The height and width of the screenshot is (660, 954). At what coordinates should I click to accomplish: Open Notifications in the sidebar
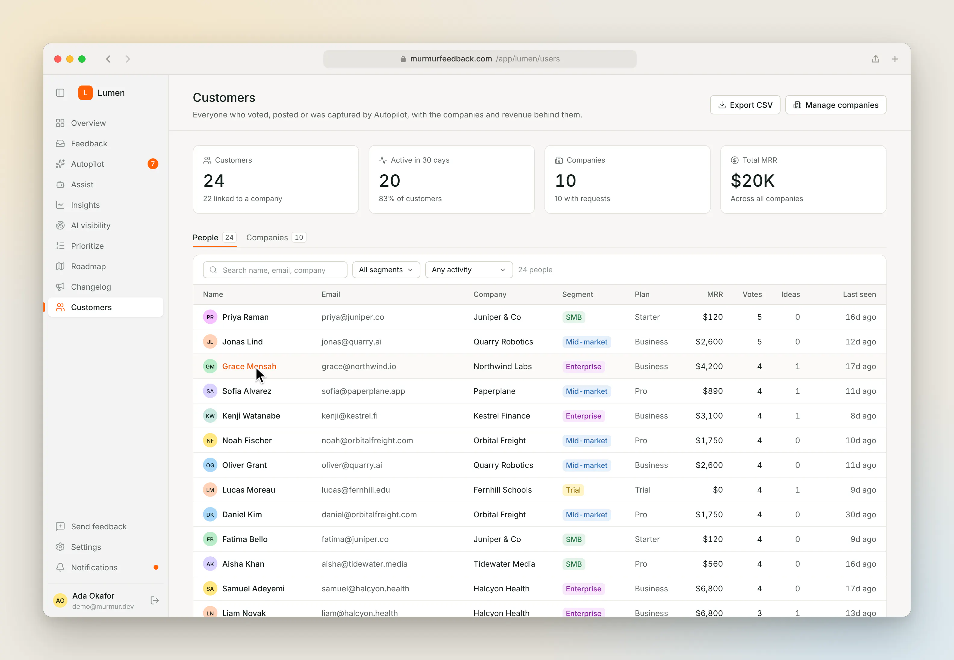point(105,567)
